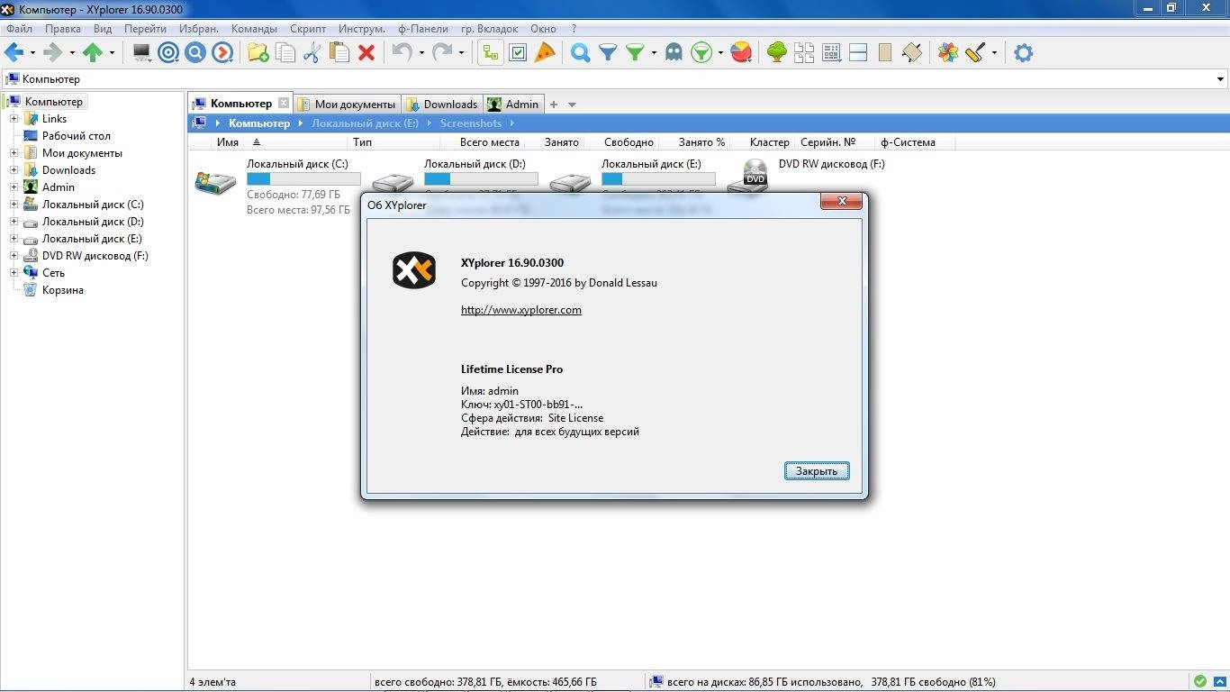Image resolution: width=1230 pixels, height=692 pixels.
Task: Expand Локальный диск (C:) tree node
Action: coord(14,205)
